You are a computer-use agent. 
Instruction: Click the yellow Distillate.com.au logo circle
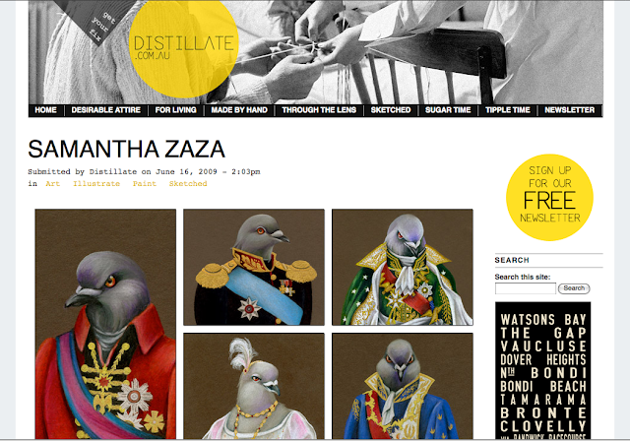click(x=184, y=48)
